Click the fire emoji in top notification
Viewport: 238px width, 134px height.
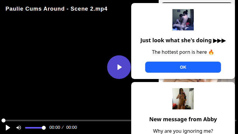pos(211,52)
